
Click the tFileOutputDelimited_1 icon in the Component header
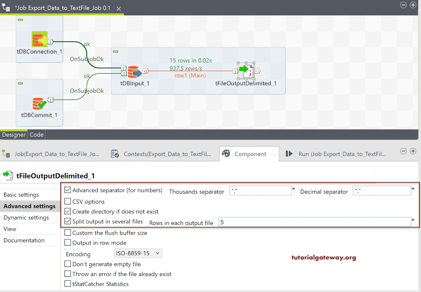(x=8, y=176)
